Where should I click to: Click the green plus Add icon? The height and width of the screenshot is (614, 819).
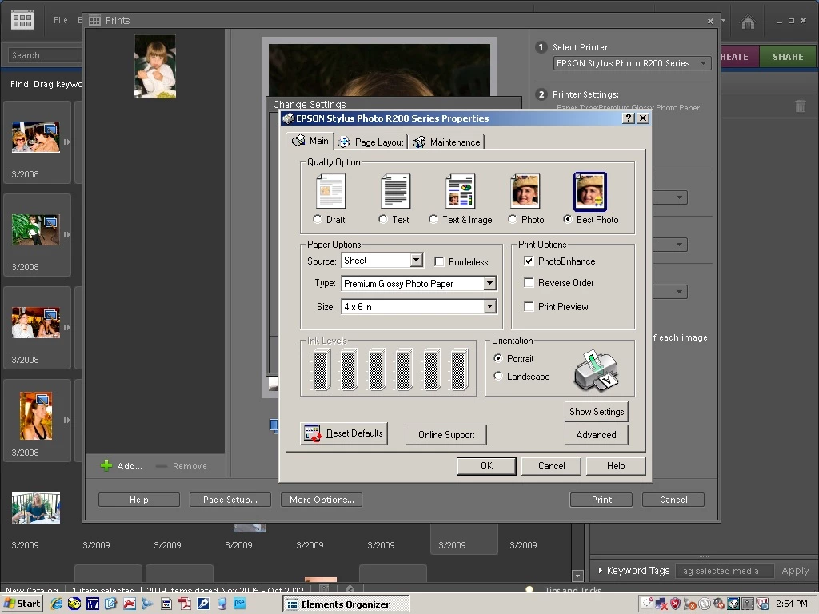106,466
